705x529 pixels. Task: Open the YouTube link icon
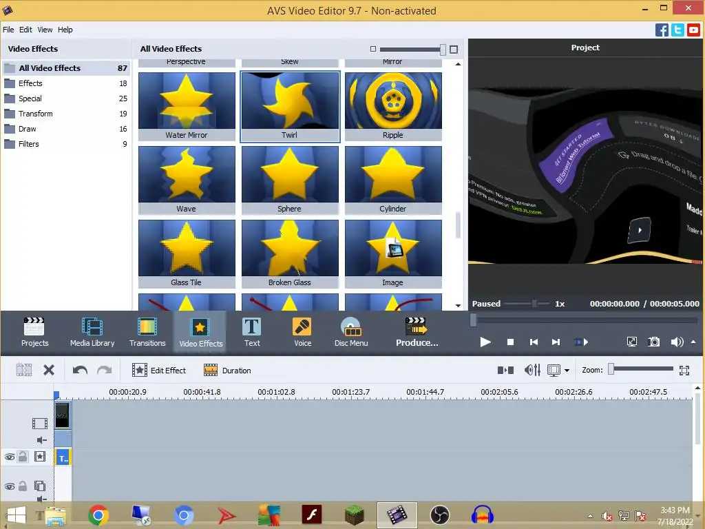coord(693,30)
